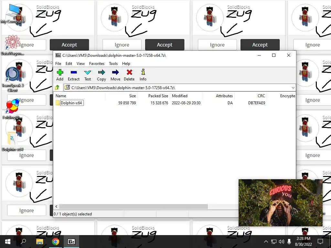Open taskbar search
Screen dimensions: 331x248
tap(23, 242)
